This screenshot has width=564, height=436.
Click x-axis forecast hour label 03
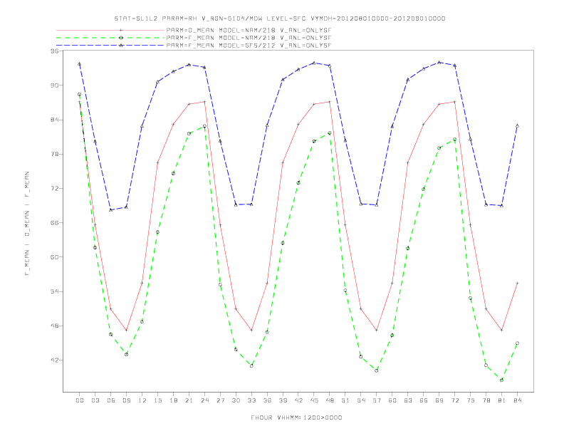95,400
